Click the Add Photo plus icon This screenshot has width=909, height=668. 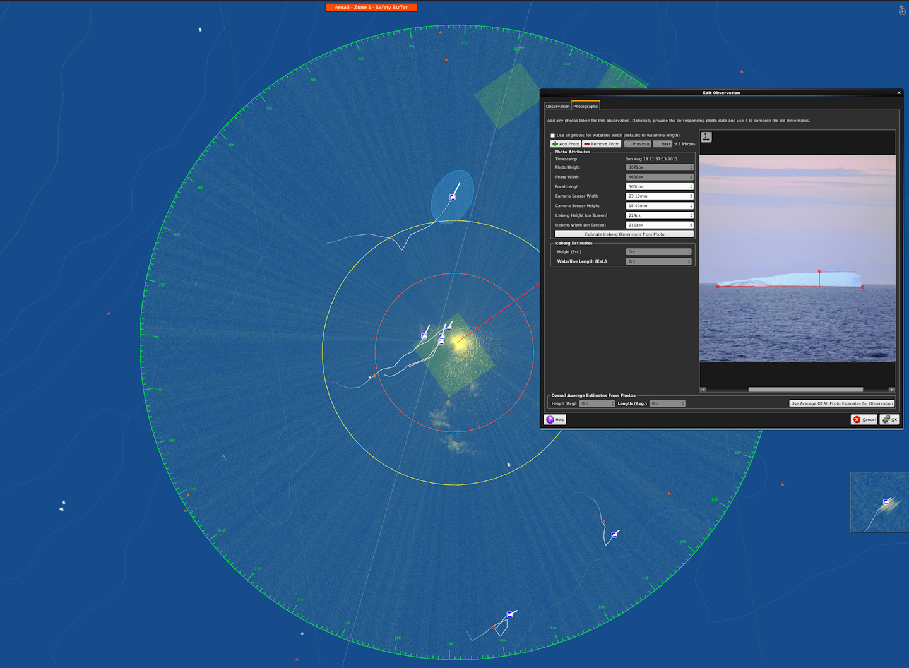[555, 144]
